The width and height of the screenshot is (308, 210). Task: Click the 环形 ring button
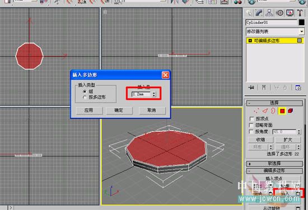(258, 147)
